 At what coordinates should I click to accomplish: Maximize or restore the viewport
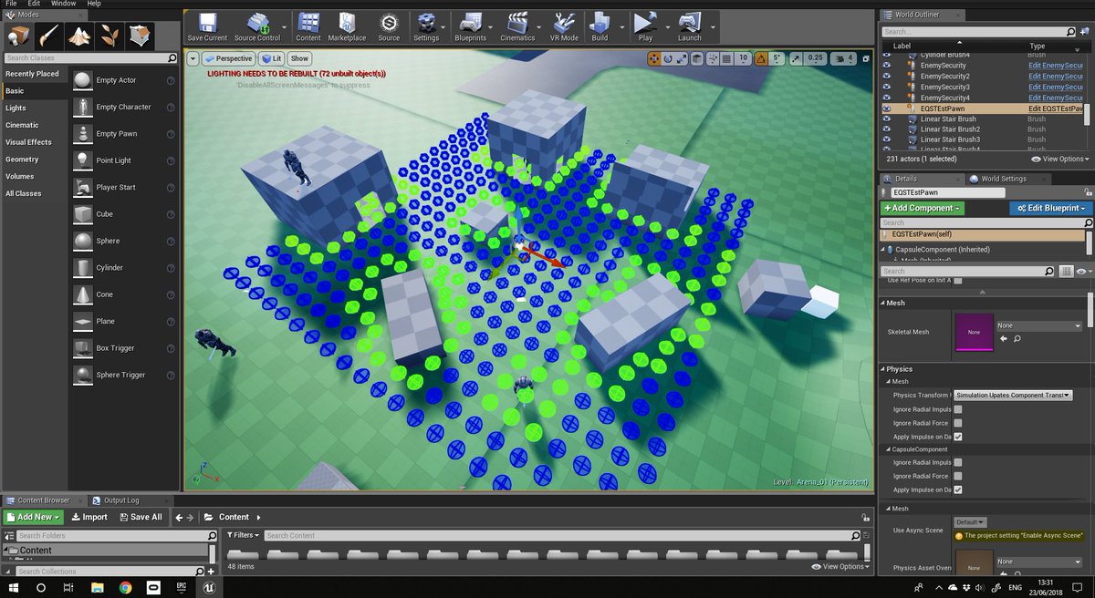(x=868, y=58)
